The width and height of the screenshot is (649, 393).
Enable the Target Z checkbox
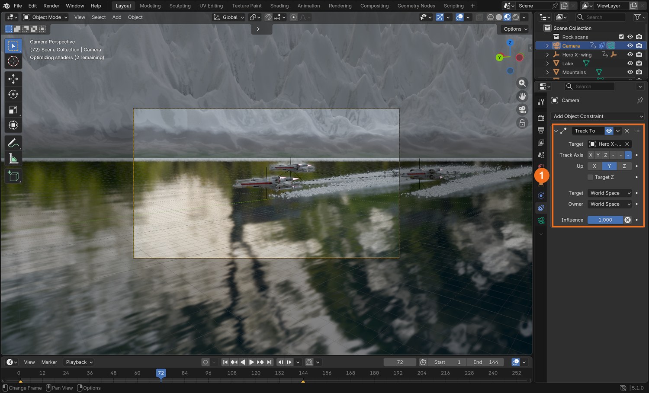[590, 177]
